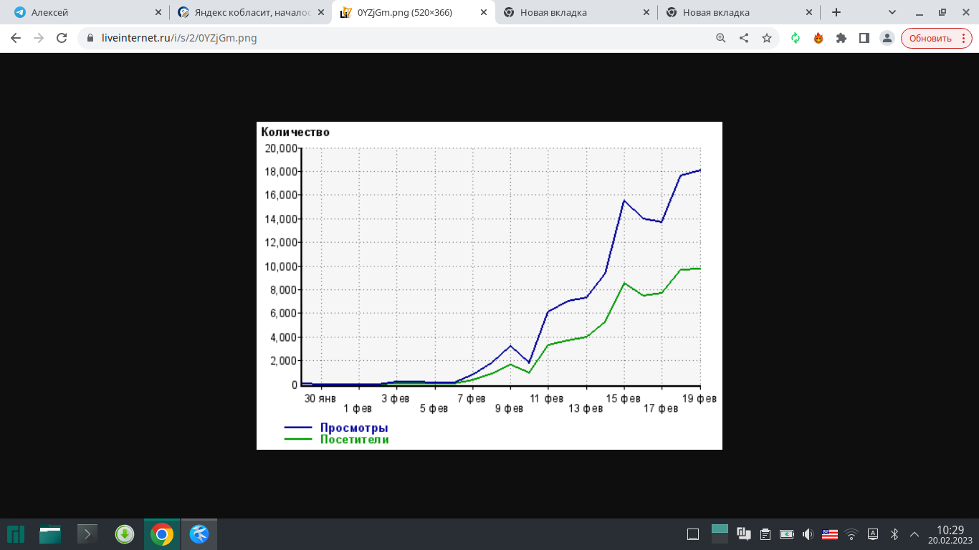Image resolution: width=979 pixels, height=550 pixels.
Task: Click the liveinternet.ru address bar URL
Action: point(179,38)
